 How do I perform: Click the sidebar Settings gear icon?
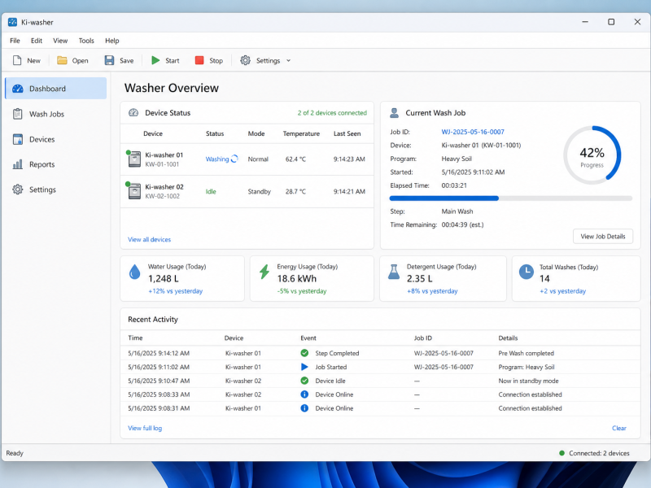17,190
